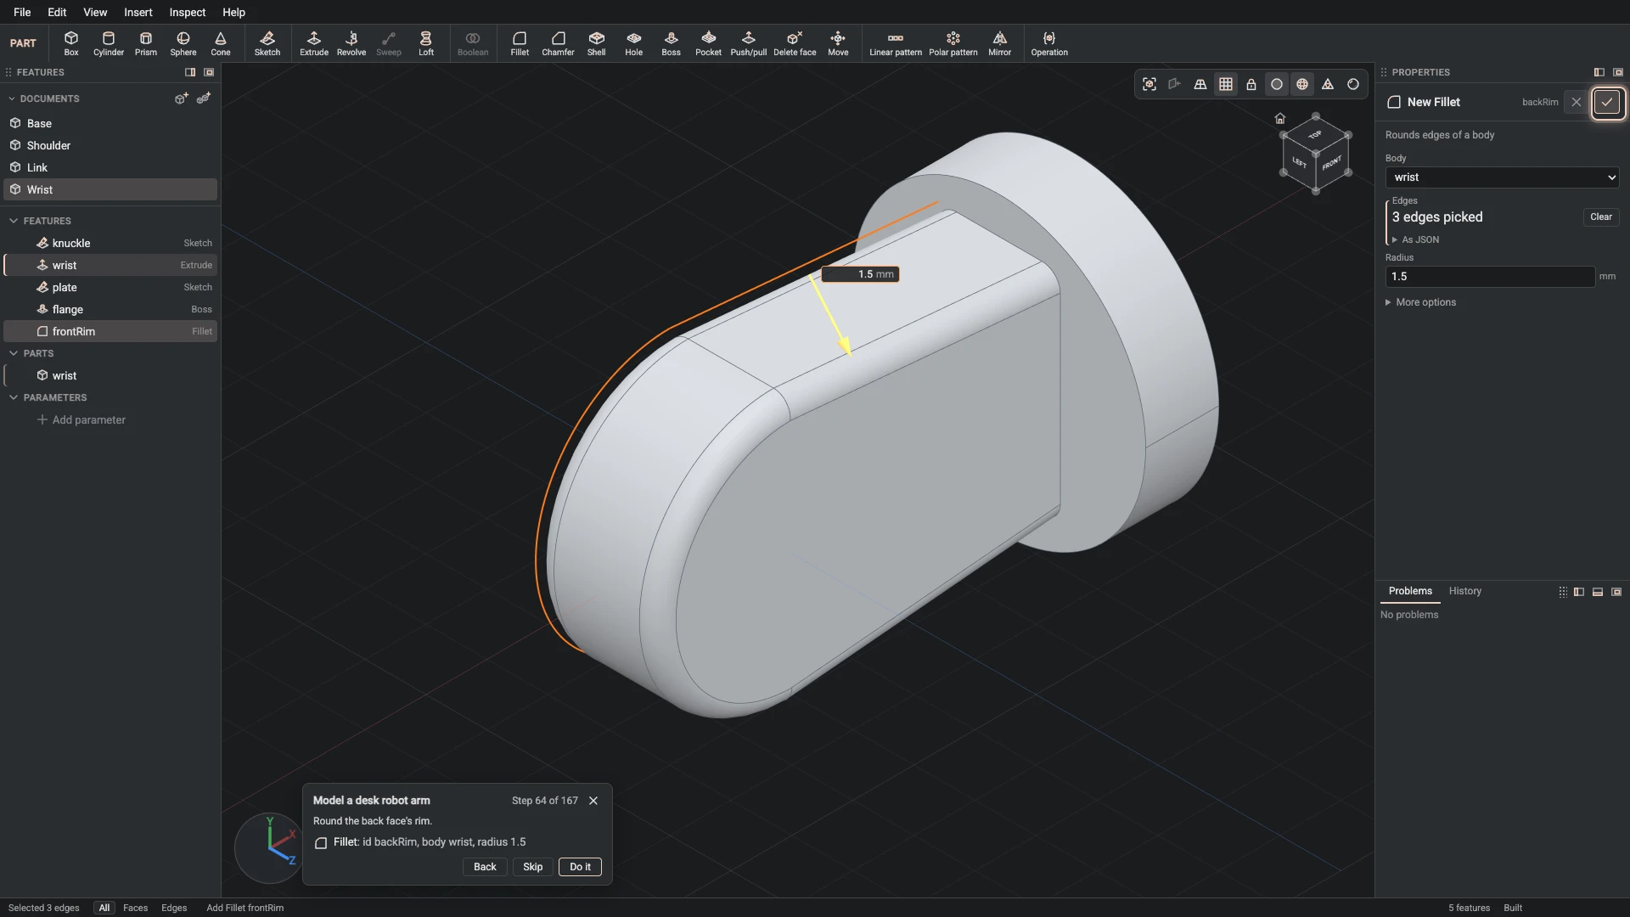Screen dimensions: 1630x917
Task: Clear the picked edges
Action: coord(1601,217)
